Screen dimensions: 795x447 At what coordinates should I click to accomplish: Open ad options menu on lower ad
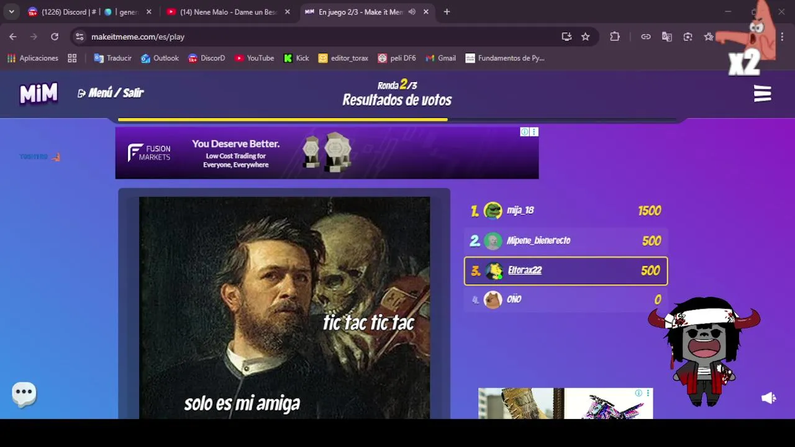(648, 393)
